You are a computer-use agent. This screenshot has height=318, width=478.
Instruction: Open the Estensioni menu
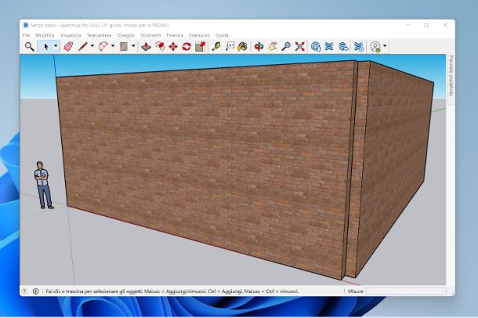pyautogui.click(x=199, y=35)
